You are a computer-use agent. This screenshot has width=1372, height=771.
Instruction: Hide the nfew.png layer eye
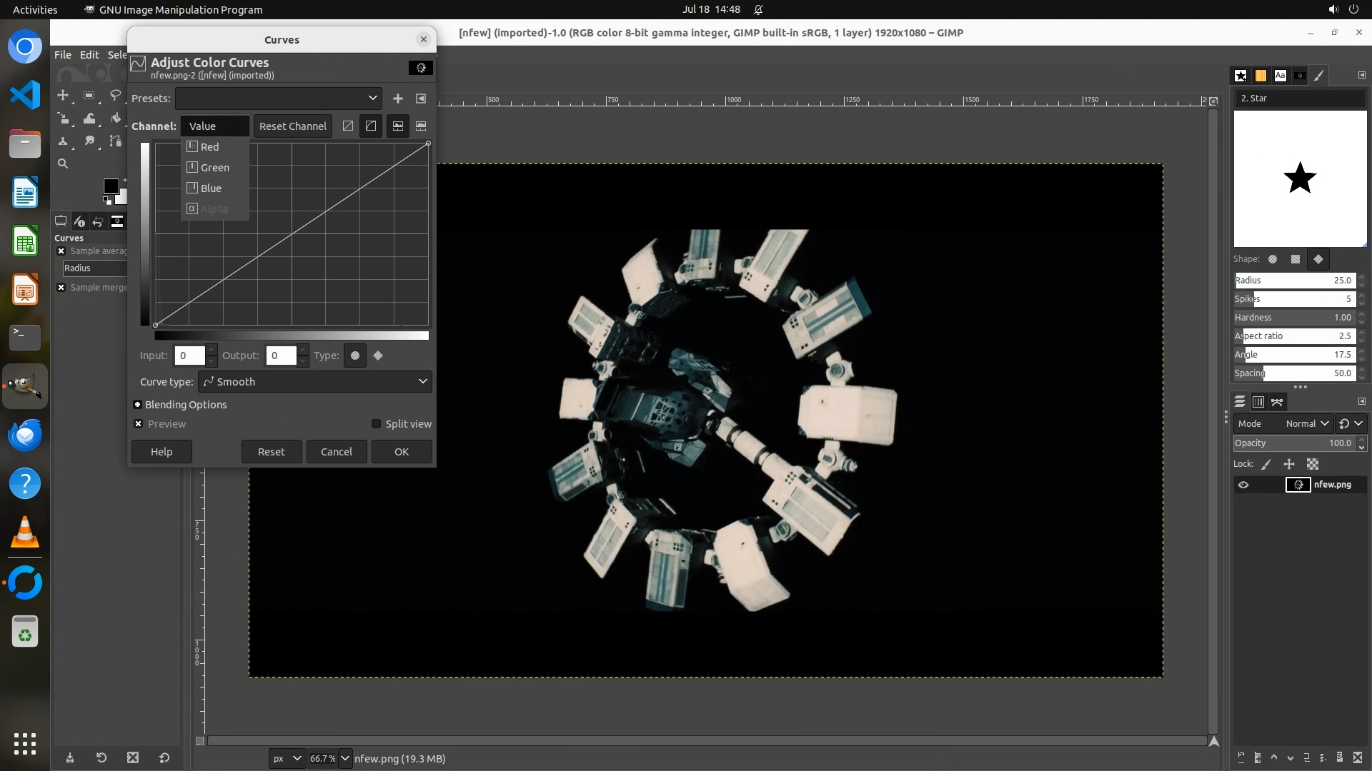click(x=1243, y=485)
